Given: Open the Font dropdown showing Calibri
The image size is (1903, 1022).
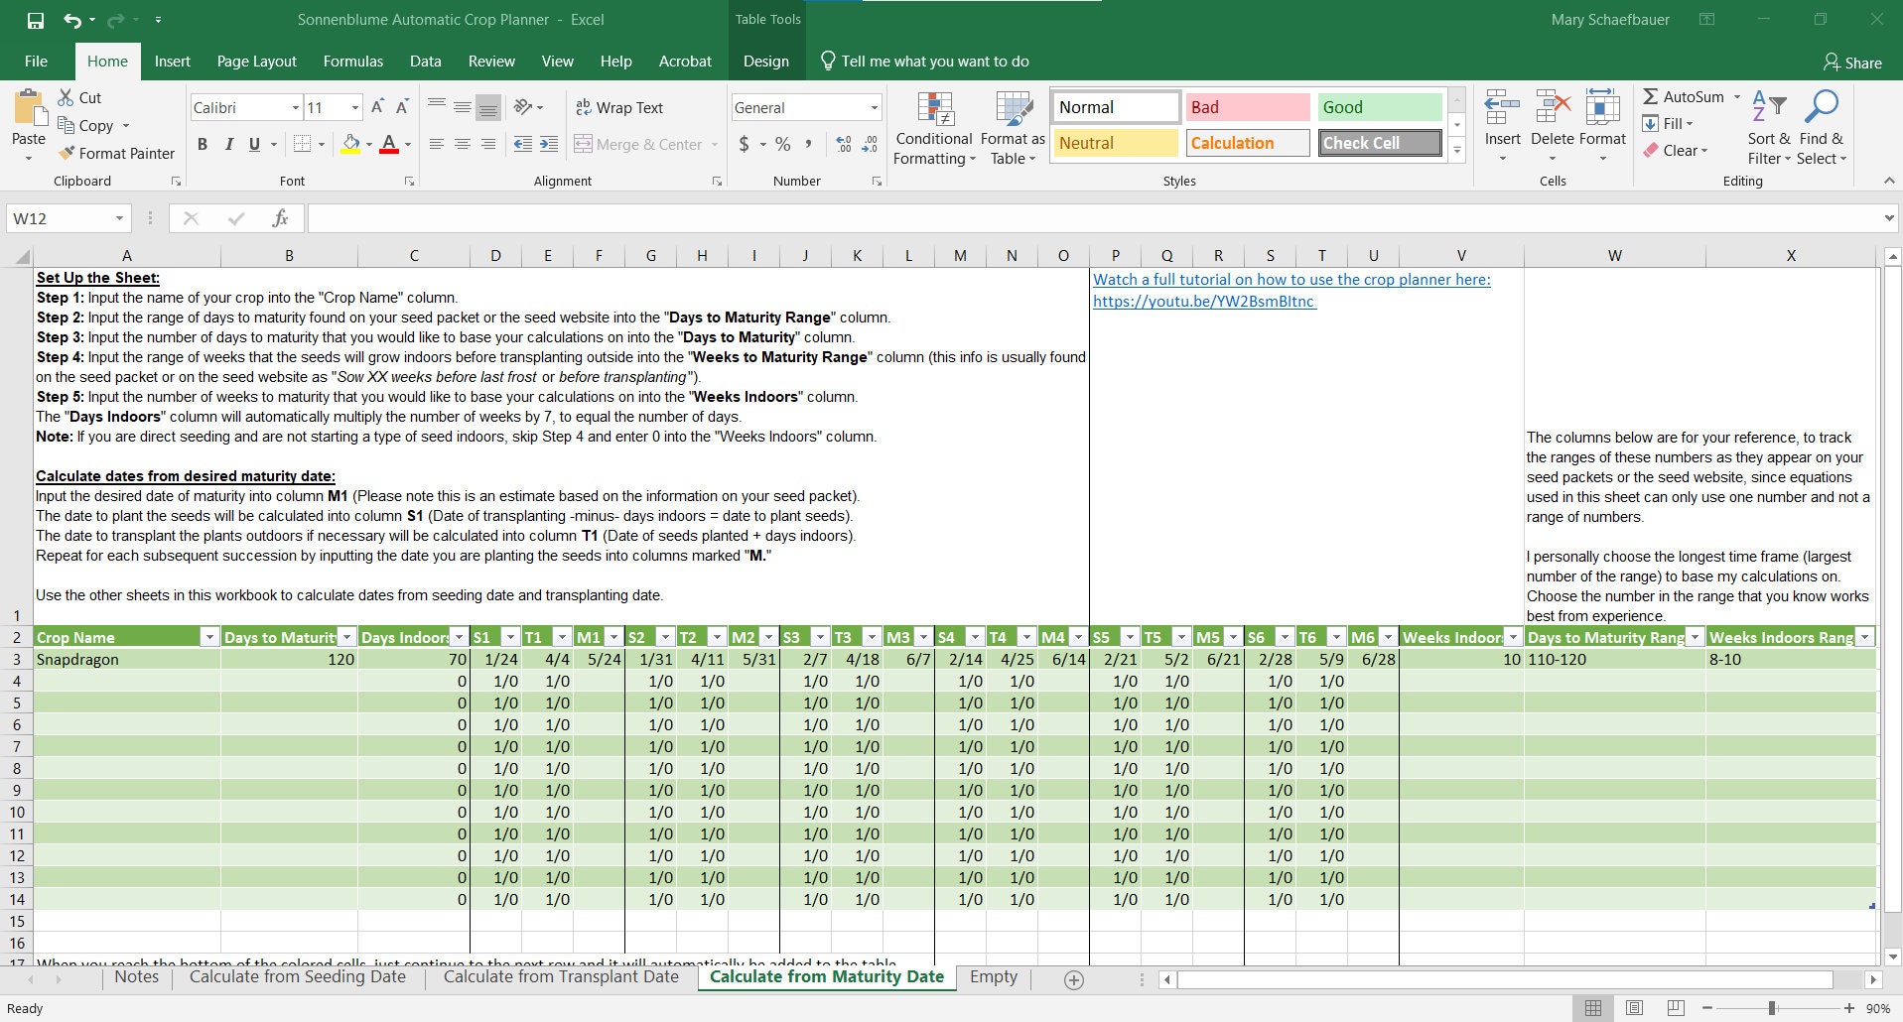Looking at the screenshot, I should (295, 107).
